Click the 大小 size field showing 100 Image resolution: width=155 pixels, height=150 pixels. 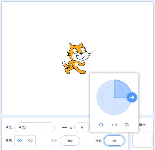point(70,141)
